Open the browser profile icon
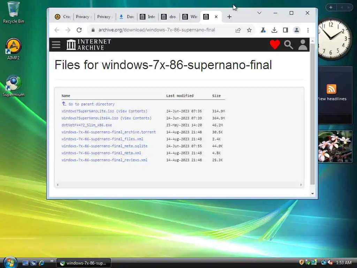 pos(297,30)
